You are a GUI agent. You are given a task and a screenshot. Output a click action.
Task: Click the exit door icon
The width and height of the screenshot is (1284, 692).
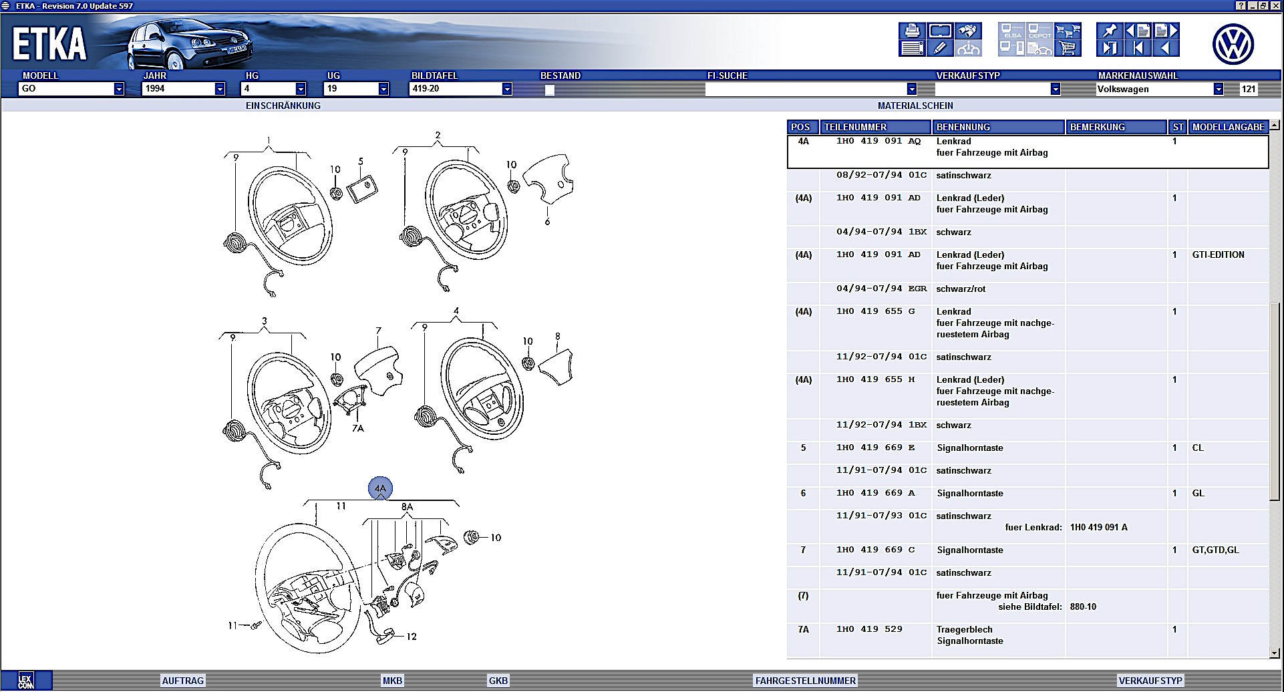pos(1110,48)
